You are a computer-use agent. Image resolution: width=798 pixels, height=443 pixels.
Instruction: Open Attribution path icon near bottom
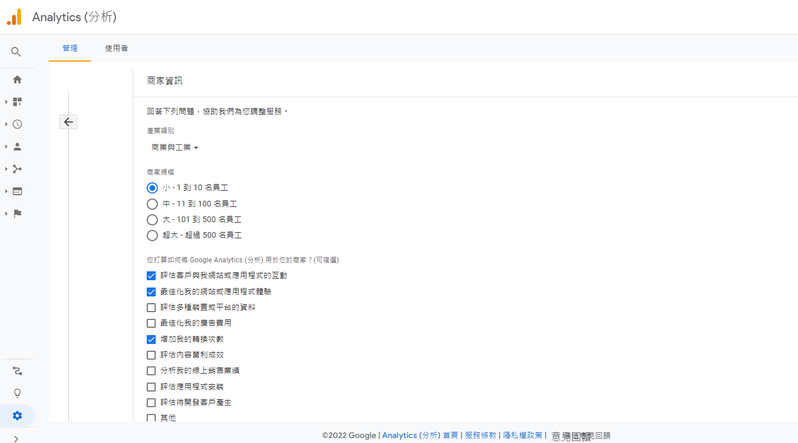(x=17, y=371)
